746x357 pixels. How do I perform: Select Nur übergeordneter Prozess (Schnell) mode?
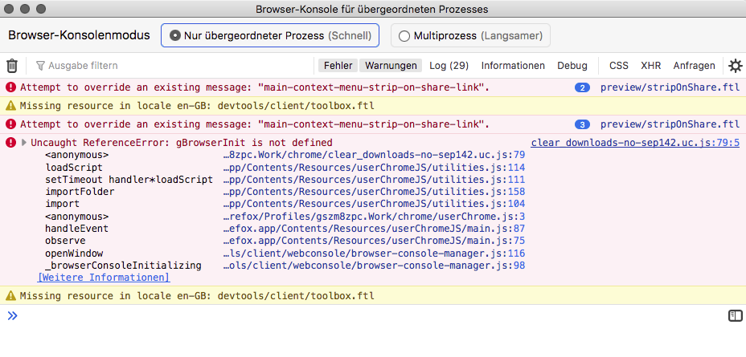pos(270,35)
